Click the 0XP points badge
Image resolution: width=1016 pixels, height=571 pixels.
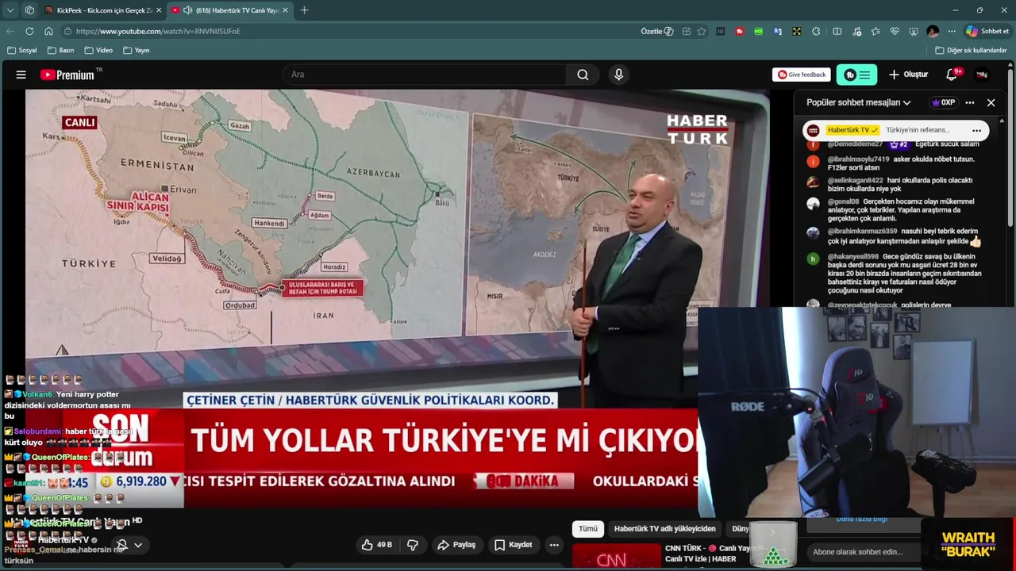[944, 102]
